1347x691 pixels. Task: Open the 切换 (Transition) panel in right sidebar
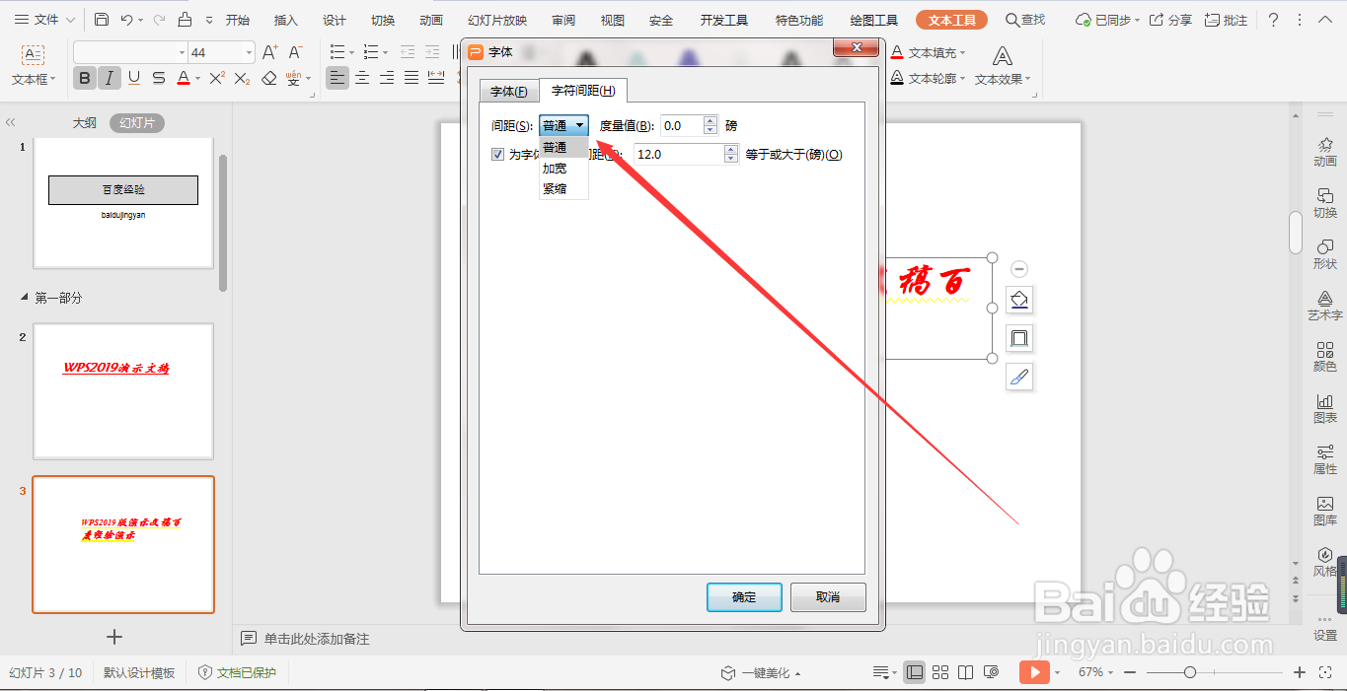(1325, 202)
